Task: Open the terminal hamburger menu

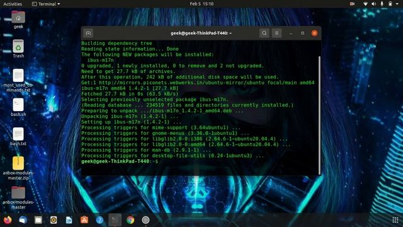Action: [277, 33]
